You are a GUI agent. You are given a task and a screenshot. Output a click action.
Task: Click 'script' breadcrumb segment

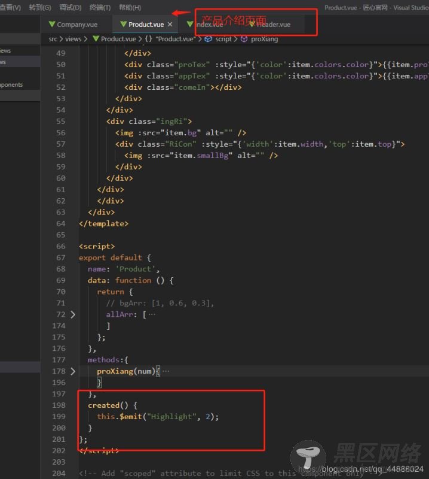coord(223,39)
